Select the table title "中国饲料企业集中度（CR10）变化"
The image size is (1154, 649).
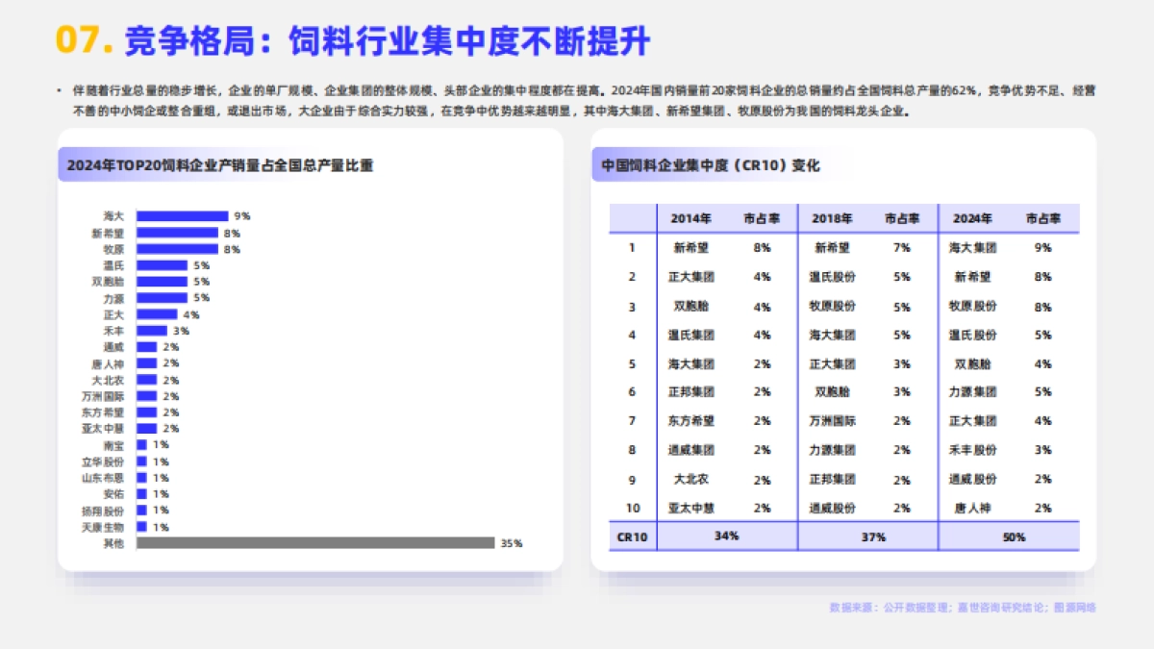click(x=711, y=165)
